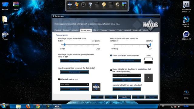Click the Open Folder button
Screen dimensions: 194x109
pos(127,80)
